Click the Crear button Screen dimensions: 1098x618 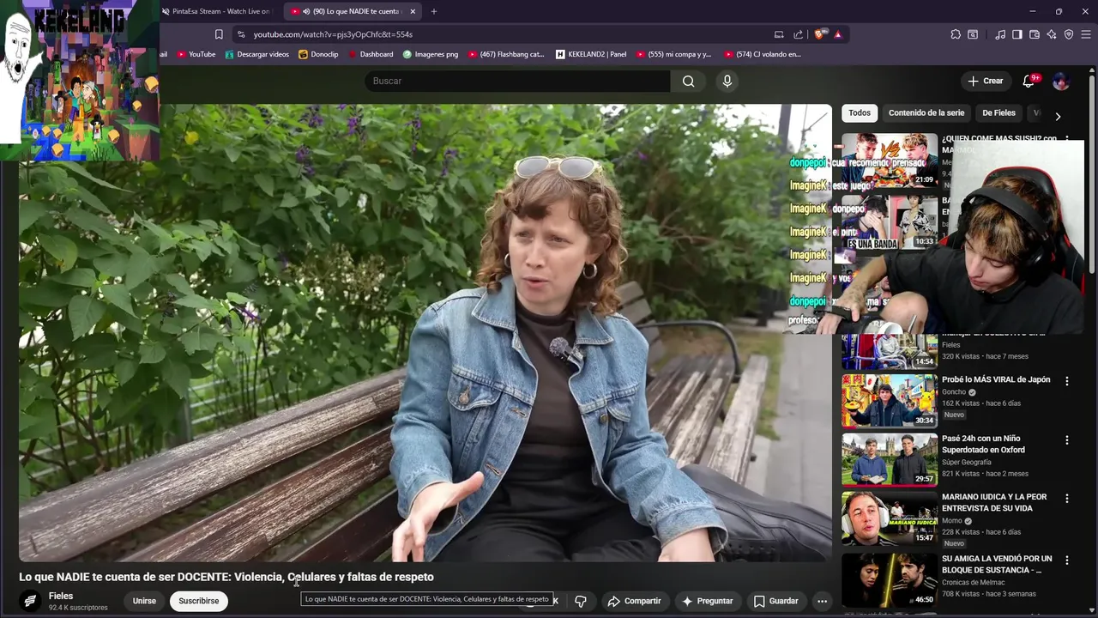tap(985, 81)
